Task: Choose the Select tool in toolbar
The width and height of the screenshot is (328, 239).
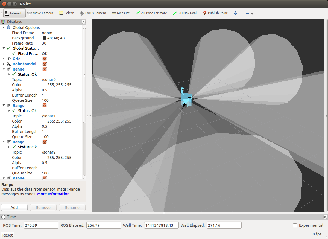Action: [66, 13]
